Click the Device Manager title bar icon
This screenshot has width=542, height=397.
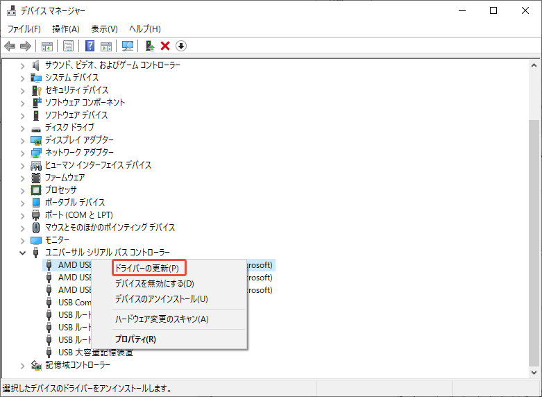coord(11,10)
